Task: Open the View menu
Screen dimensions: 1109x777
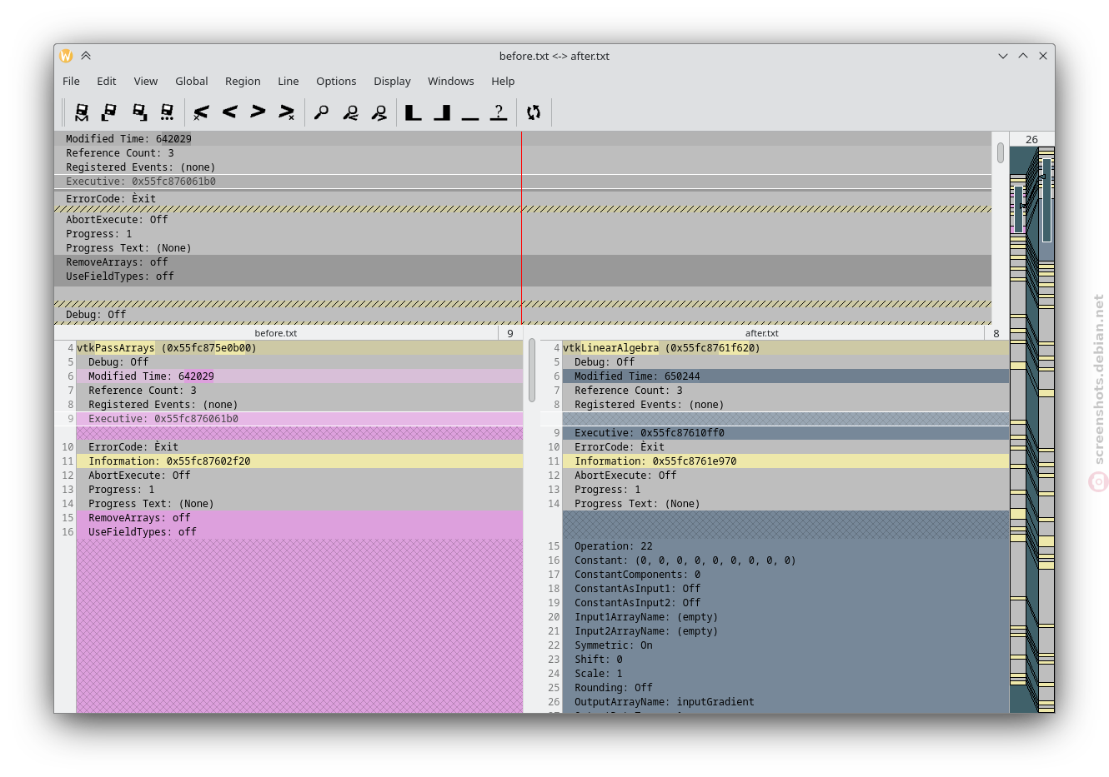Action: pyautogui.click(x=146, y=81)
